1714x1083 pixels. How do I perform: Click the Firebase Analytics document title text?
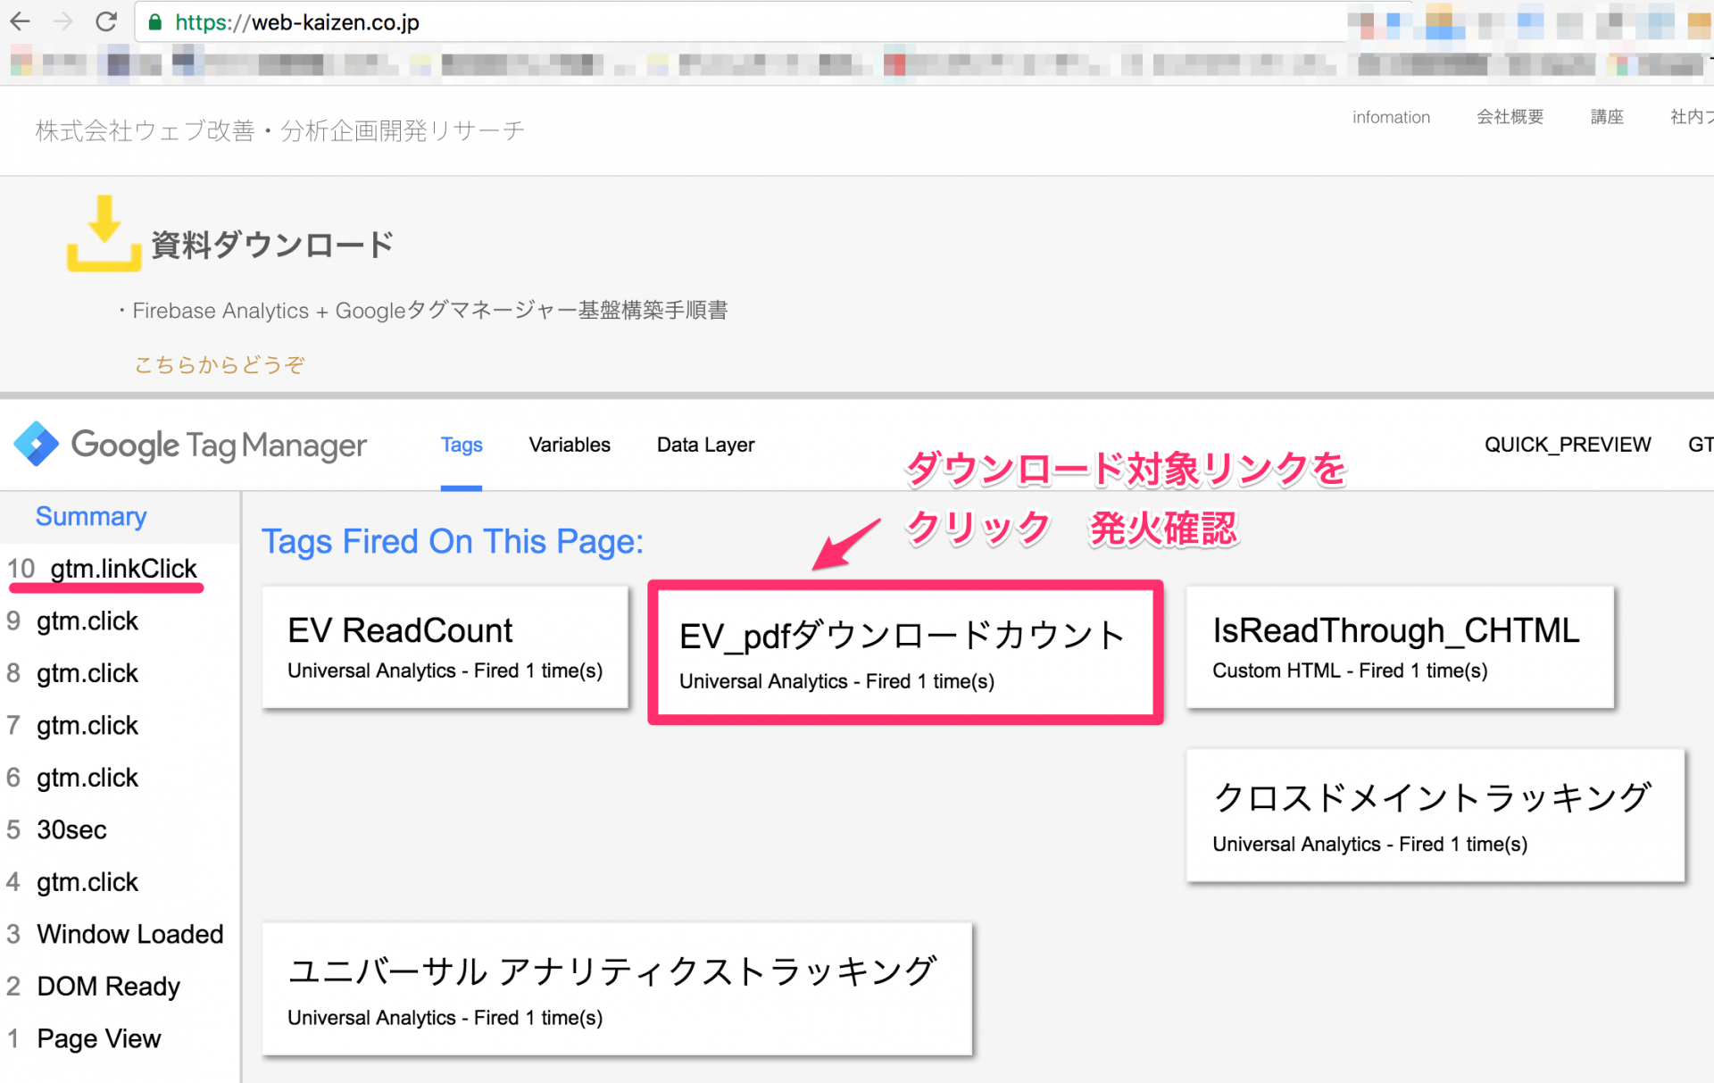point(430,311)
